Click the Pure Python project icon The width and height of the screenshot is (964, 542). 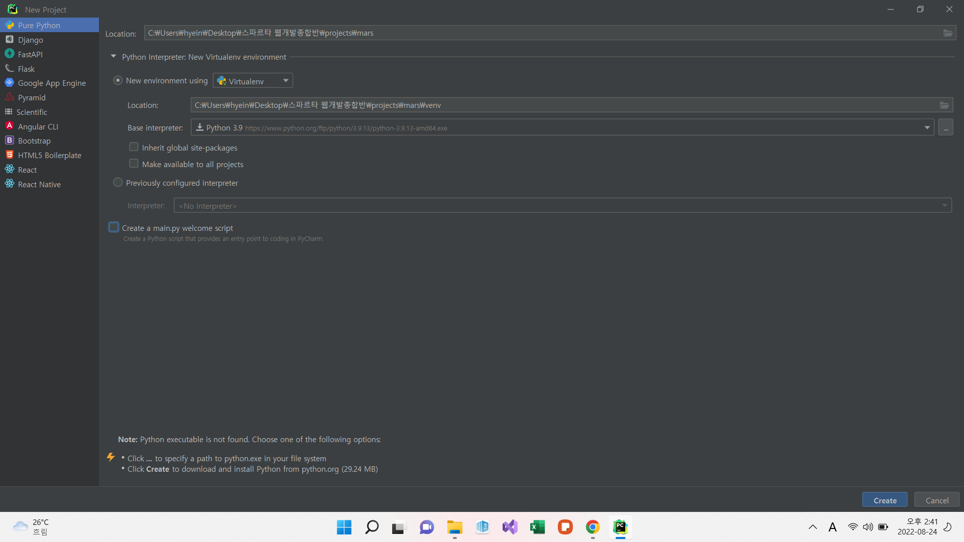point(10,25)
